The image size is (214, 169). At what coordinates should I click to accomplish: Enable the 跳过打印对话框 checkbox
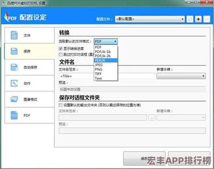pyautogui.click(x=61, y=55)
